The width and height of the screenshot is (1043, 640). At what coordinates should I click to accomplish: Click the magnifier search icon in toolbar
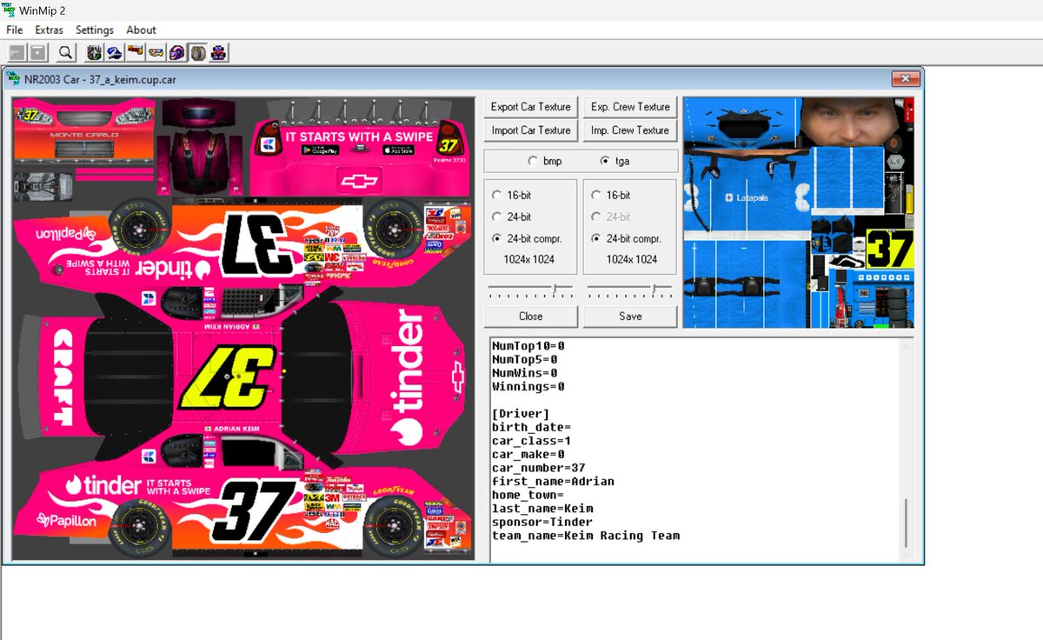(x=66, y=53)
